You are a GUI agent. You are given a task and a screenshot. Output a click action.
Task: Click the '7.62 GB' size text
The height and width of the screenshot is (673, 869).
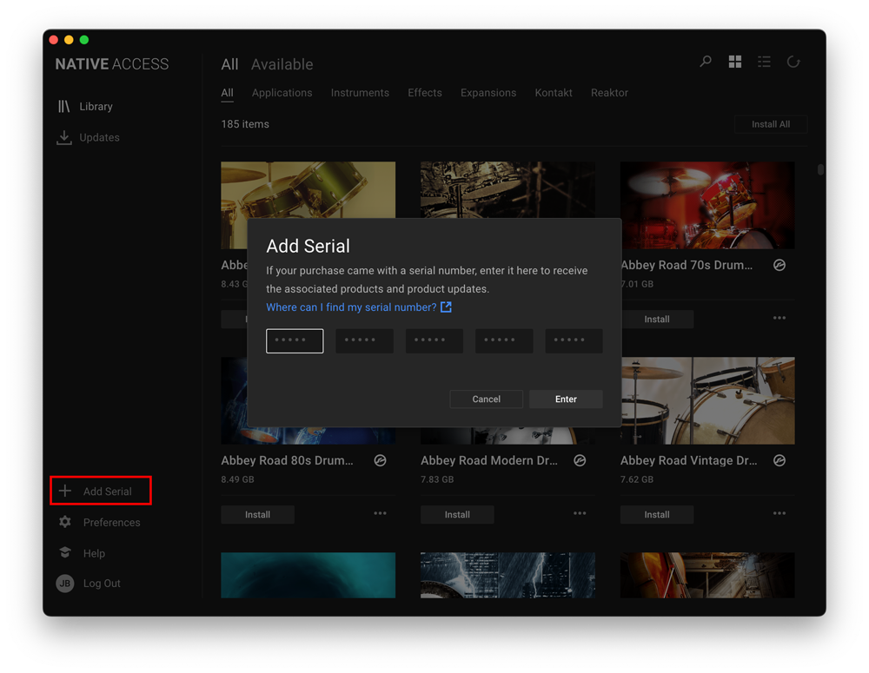coord(637,479)
